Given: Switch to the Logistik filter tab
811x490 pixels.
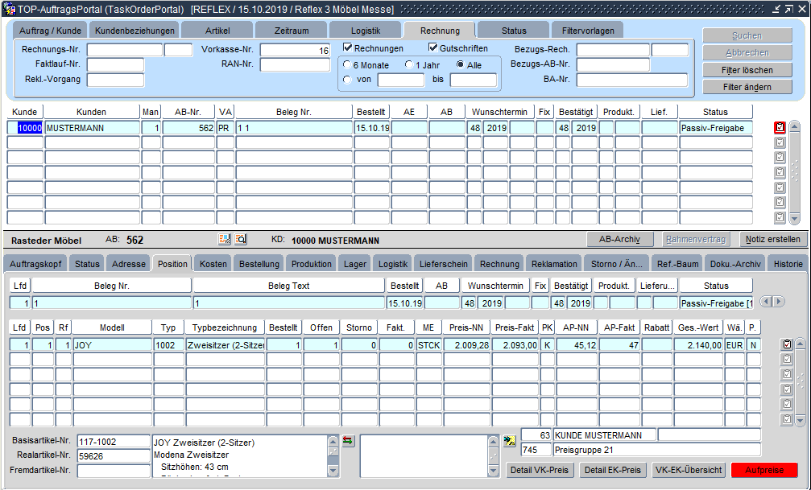Looking at the screenshot, I should (365, 31).
